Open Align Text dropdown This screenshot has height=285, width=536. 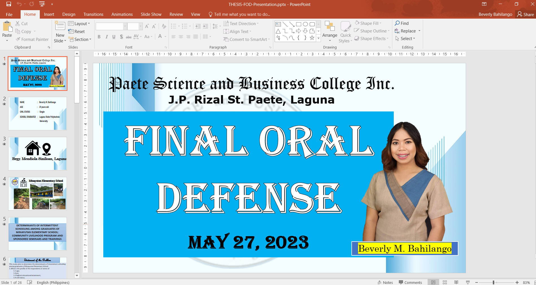coord(237,32)
